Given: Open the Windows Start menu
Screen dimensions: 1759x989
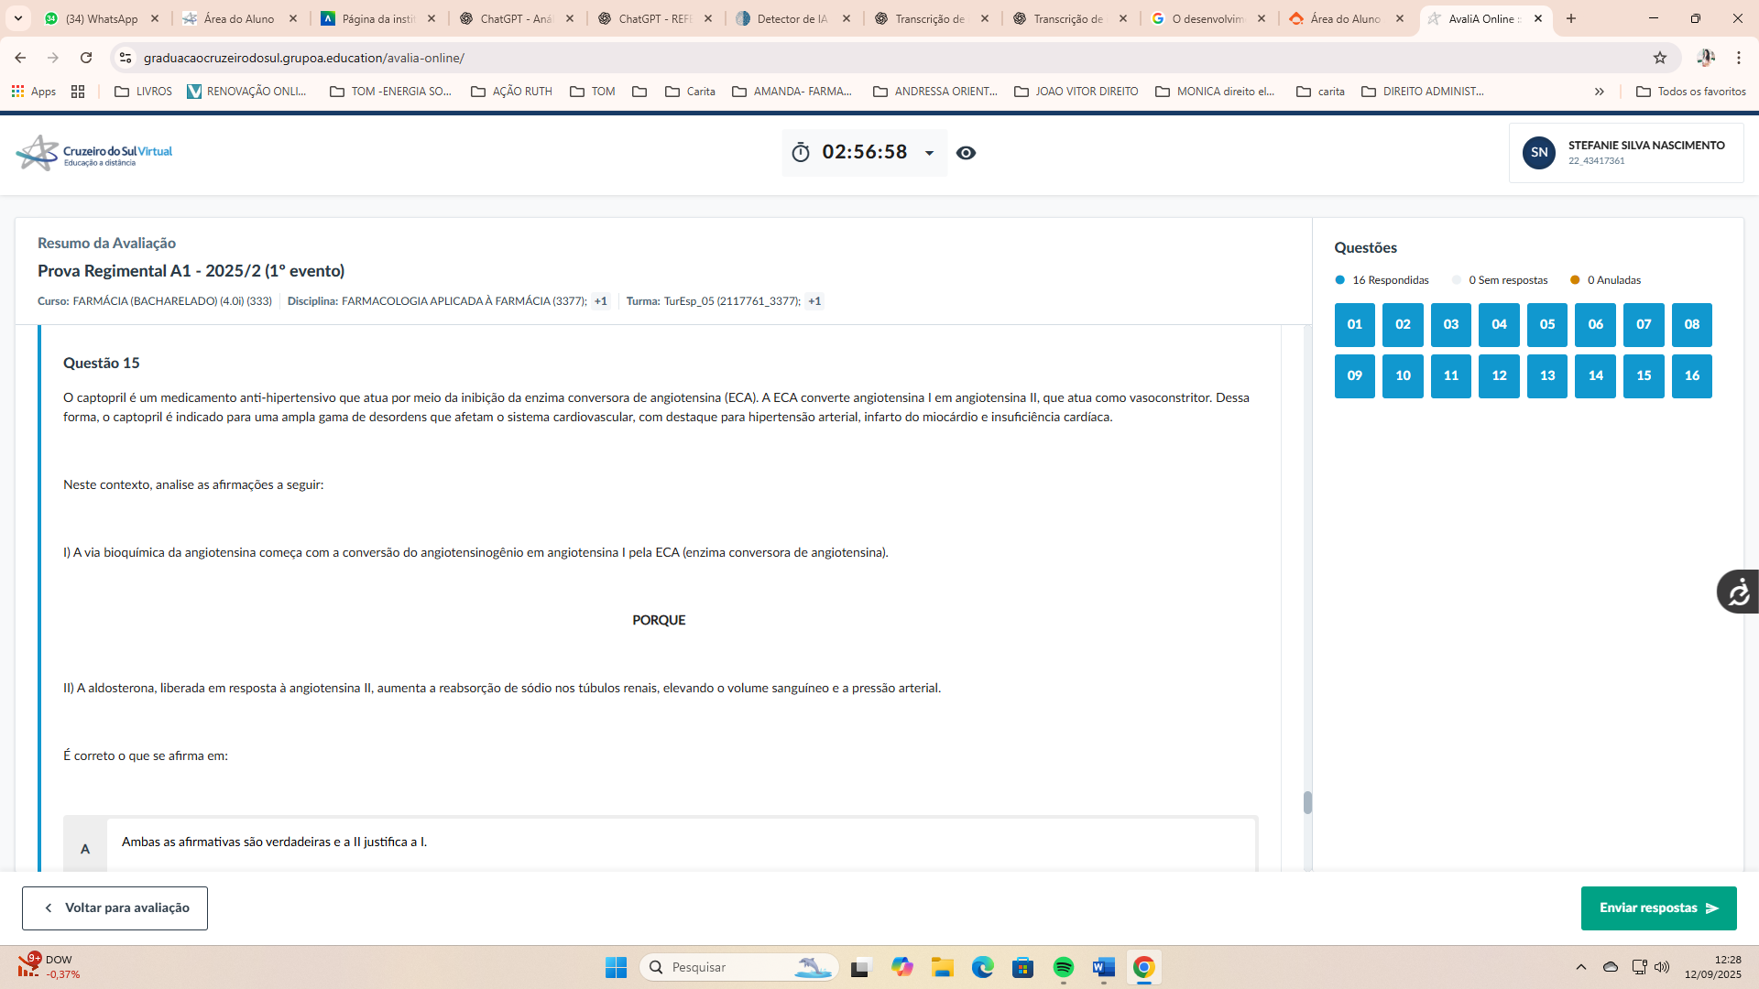Looking at the screenshot, I should pos(616,967).
